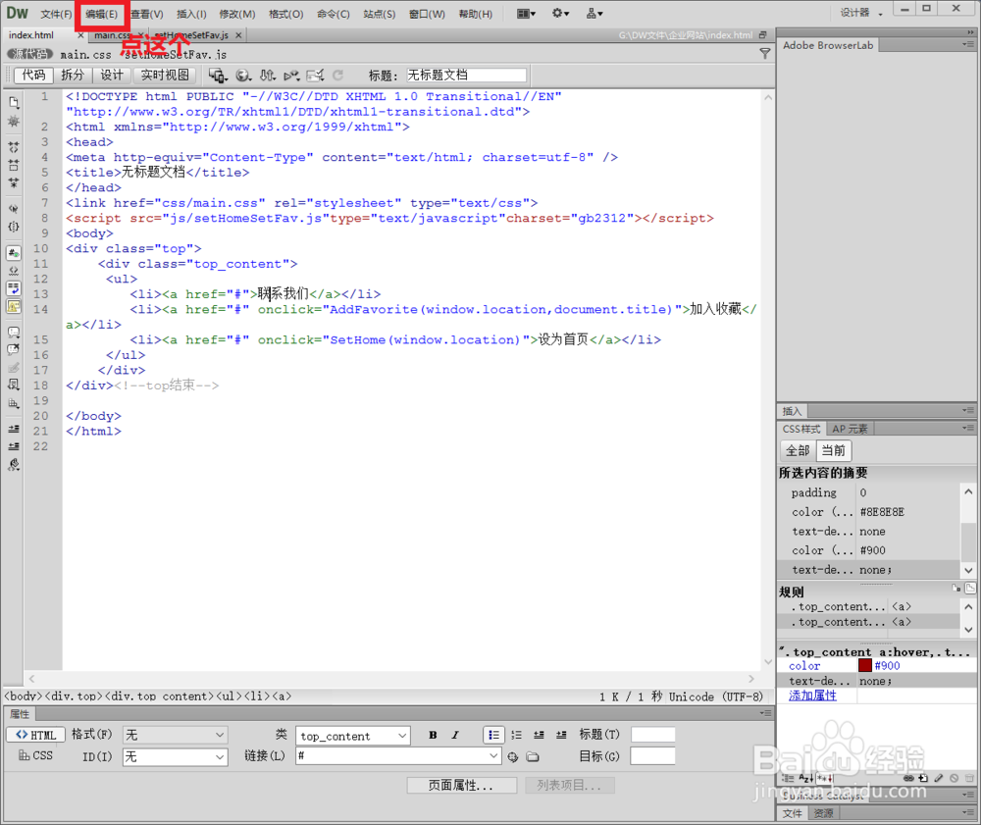Edit the 标题 document title field
Screen dimensions: 981x825
[x=466, y=76]
